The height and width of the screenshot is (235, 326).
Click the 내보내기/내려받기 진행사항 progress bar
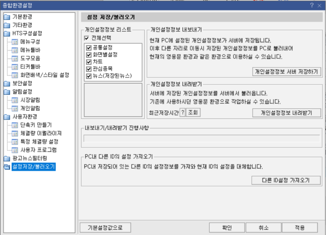point(202,138)
